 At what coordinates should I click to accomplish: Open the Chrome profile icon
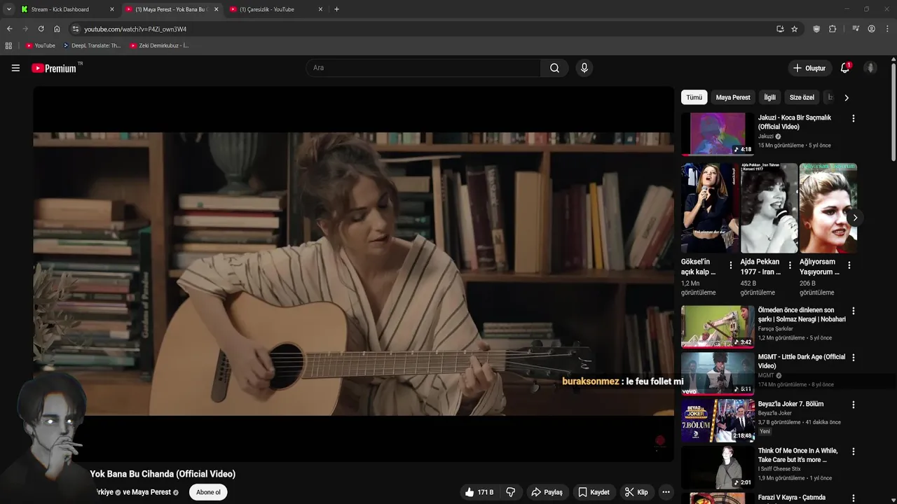coord(871,29)
